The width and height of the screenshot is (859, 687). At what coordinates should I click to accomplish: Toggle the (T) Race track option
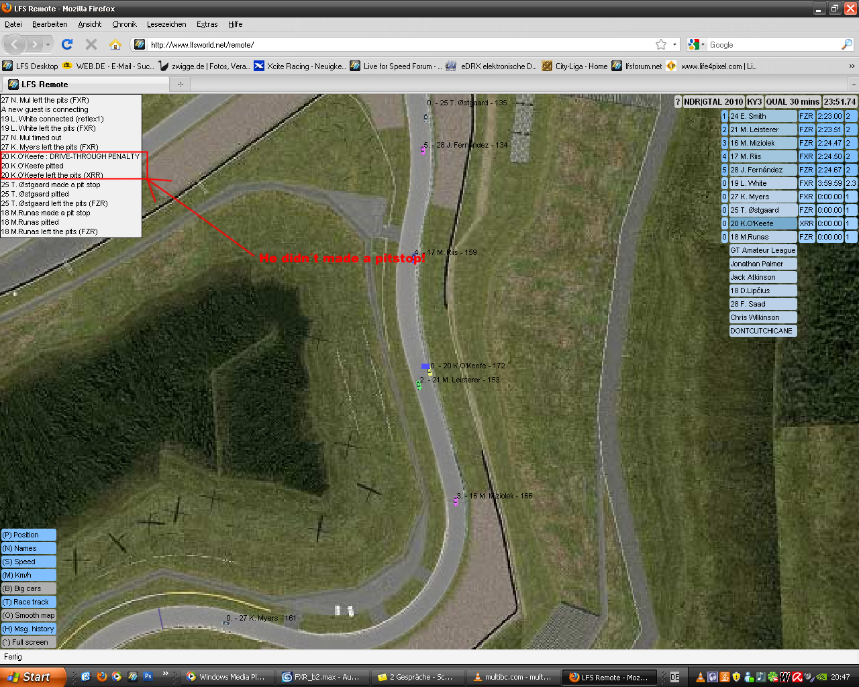click(x=28, y=602)
